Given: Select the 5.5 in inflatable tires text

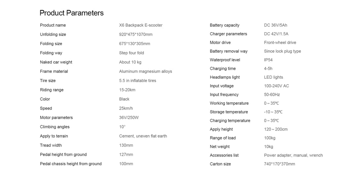Looking at the screenshot, I should (x=138, y=81).
